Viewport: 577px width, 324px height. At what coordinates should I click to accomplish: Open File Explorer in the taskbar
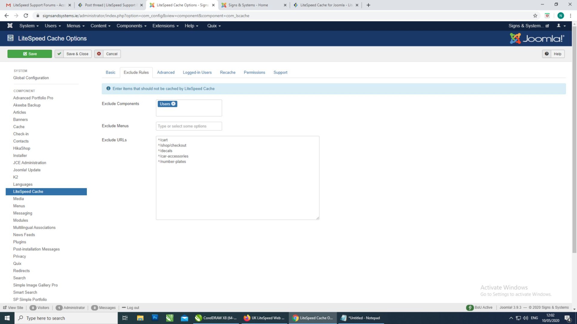coord(140,318)
